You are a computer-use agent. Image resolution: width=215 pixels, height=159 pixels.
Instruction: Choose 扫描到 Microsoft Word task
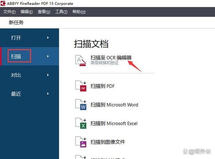(114, 105)
